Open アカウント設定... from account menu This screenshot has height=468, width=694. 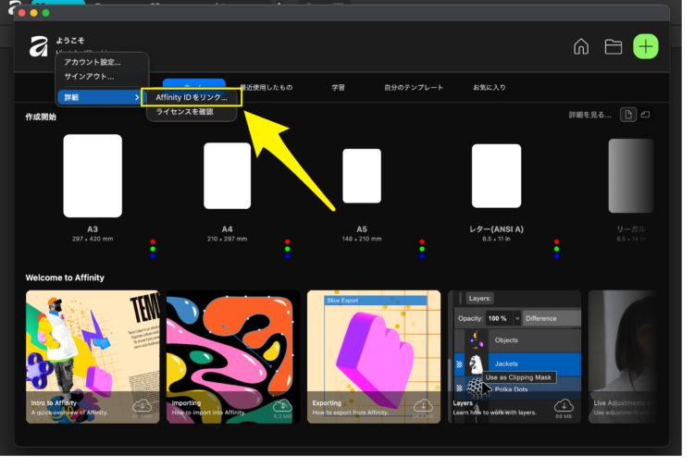[92, 62]
